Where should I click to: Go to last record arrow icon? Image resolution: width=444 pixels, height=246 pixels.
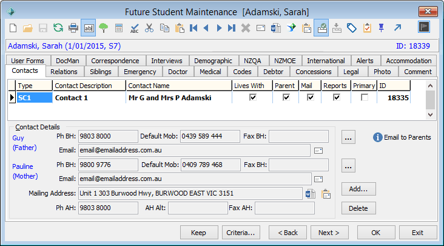pyautogui.click(x=232, y=28)
